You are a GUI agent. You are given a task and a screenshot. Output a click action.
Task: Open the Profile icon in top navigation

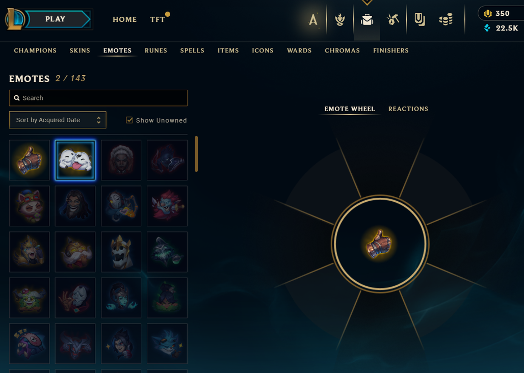click(313, 19)
